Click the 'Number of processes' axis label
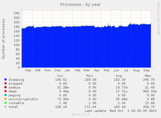 [x=3, y=39]
